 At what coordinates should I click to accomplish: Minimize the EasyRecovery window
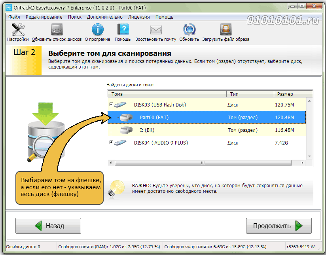pos(293,6)
